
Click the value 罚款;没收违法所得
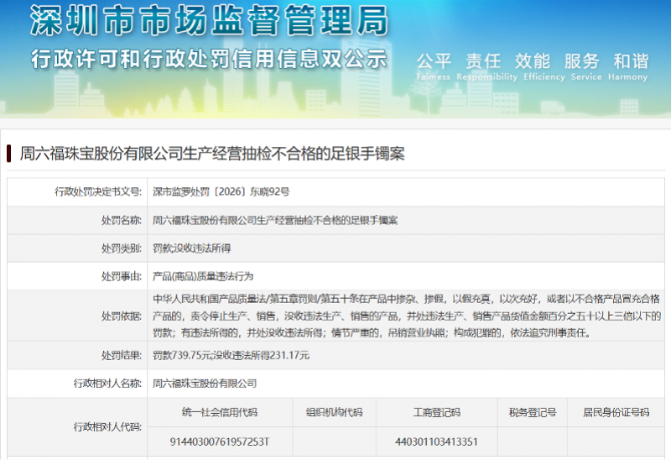(x=191, y=248)
